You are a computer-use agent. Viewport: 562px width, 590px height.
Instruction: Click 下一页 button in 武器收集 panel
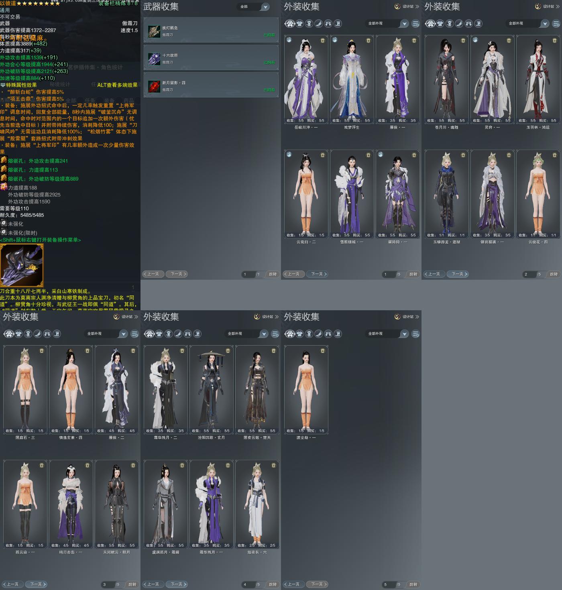(x=177, y=274)
